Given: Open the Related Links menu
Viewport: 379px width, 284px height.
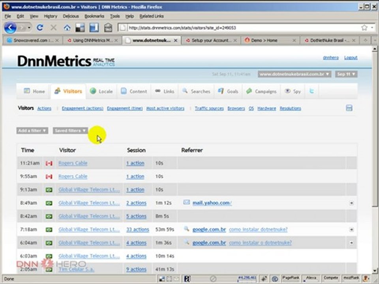Looking at the screenshot, I should pos(152,16).
